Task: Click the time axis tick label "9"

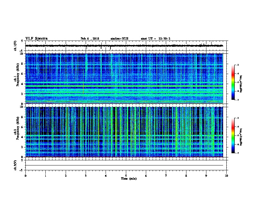Action: coord(206,176)
